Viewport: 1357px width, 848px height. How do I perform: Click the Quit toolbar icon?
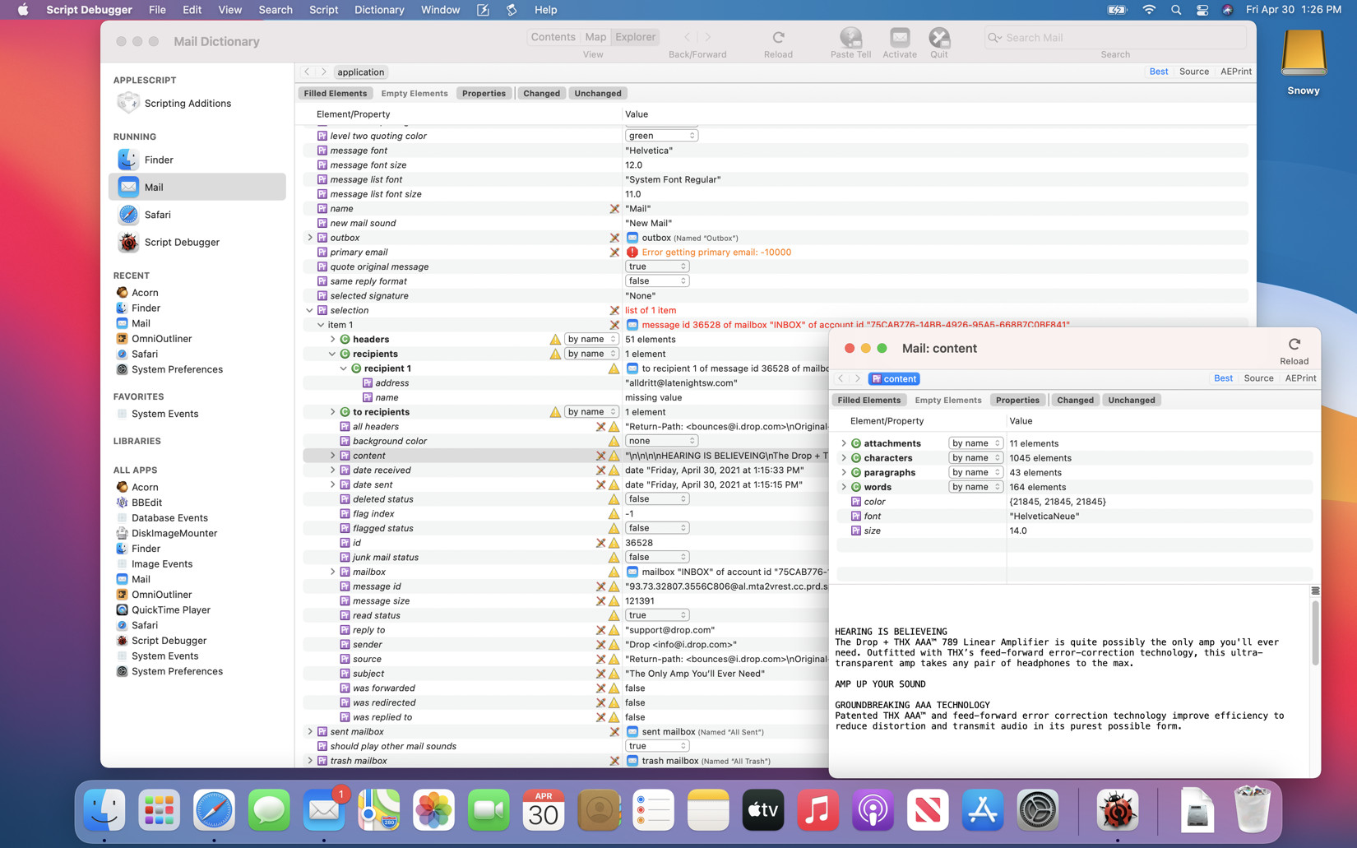939,37
